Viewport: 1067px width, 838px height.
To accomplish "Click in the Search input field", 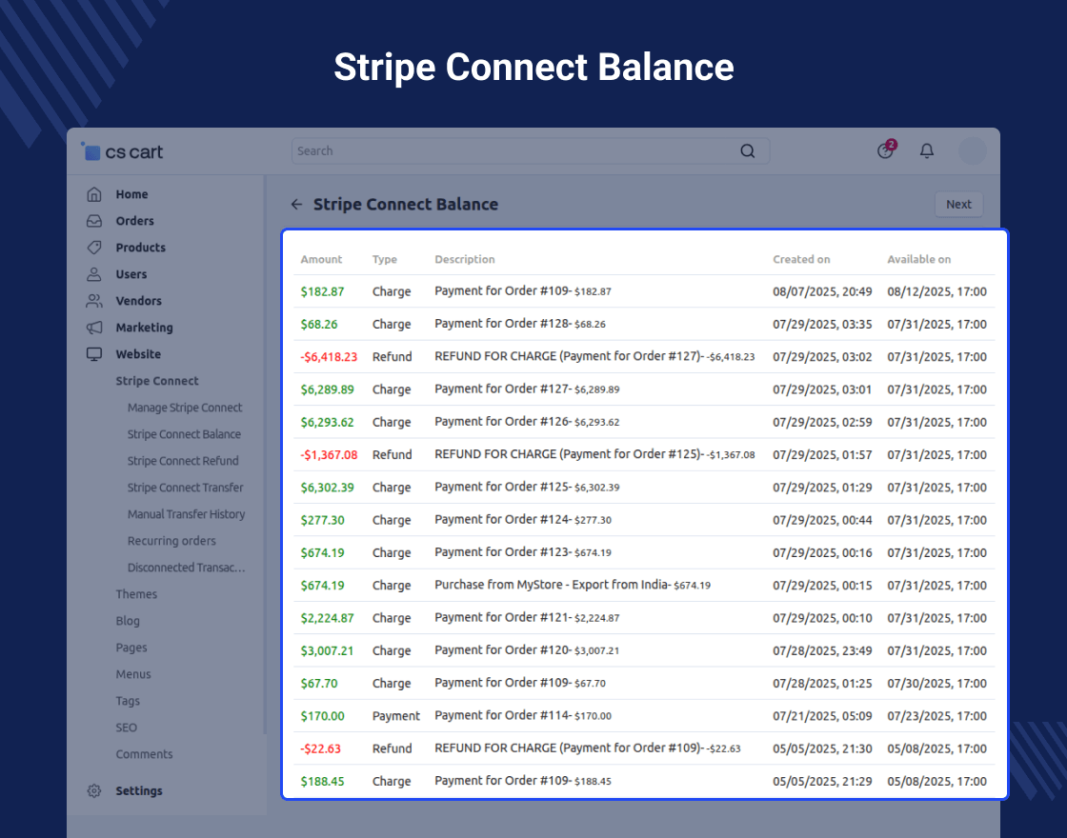I will [514, 151].
